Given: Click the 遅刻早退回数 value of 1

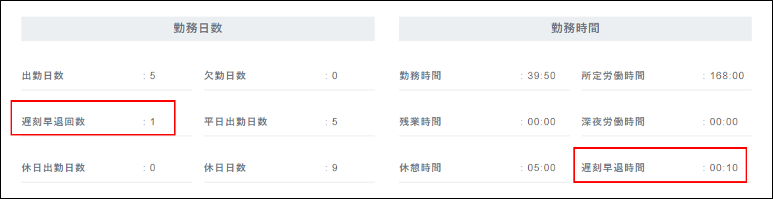Looking at the screenshot, I should [x=152, y=122].
